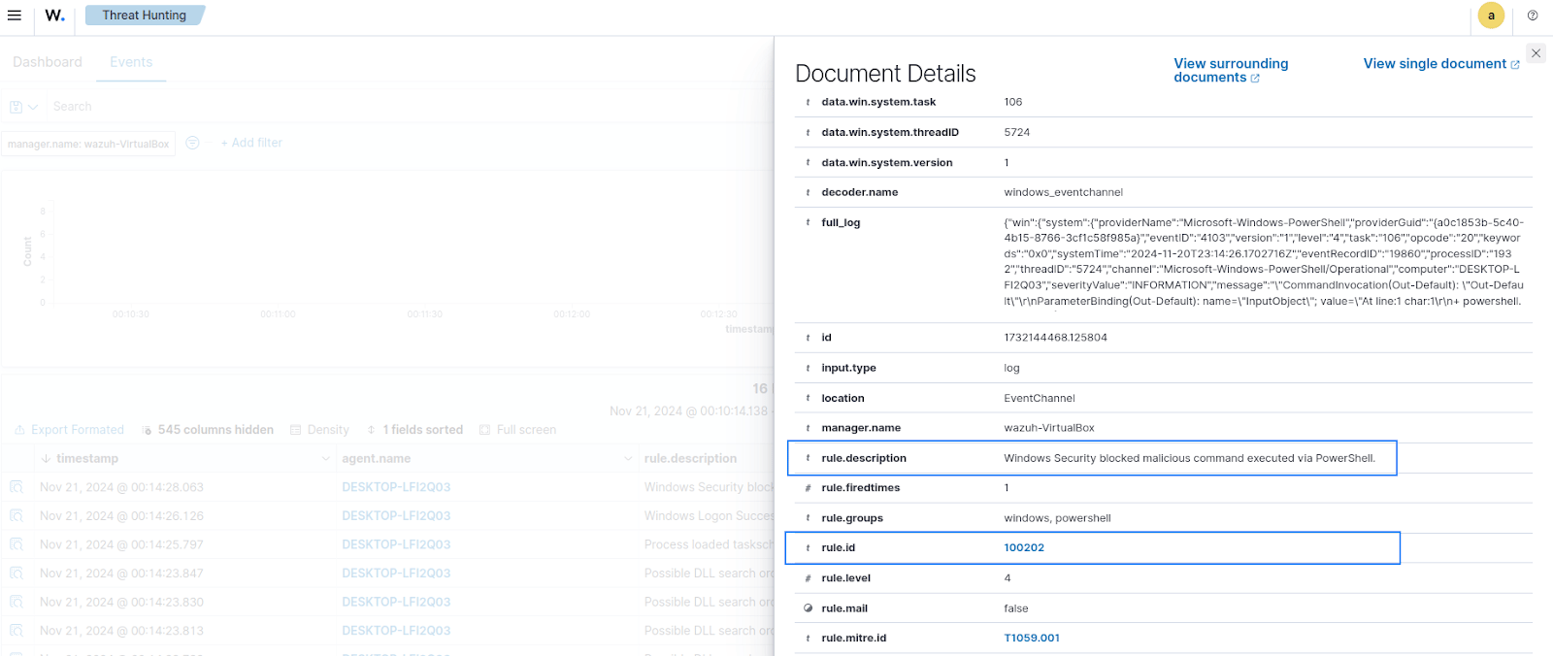Screen dimensions: 1553x656
Task: Switch to the Dashboard tab
Action: coord(48,62)
